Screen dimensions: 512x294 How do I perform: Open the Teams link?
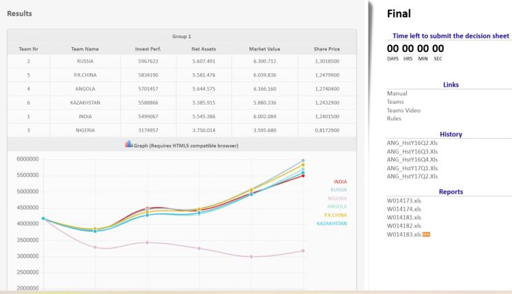[395, 102]
